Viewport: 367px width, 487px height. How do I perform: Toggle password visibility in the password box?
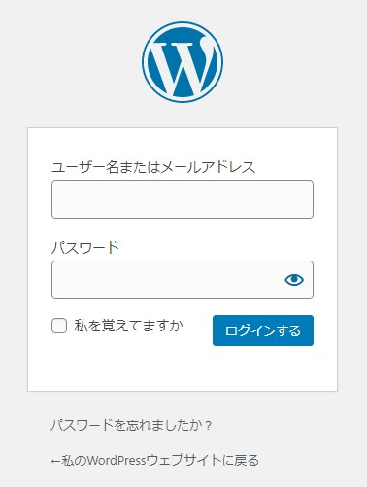tap(294, 280)
